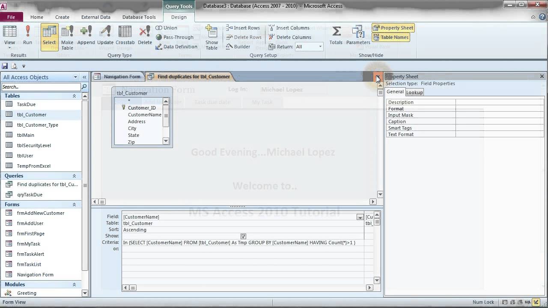Choose the Select query type
Screen dimensions: 548x308
pyautogui.click(x=49, y=37)
